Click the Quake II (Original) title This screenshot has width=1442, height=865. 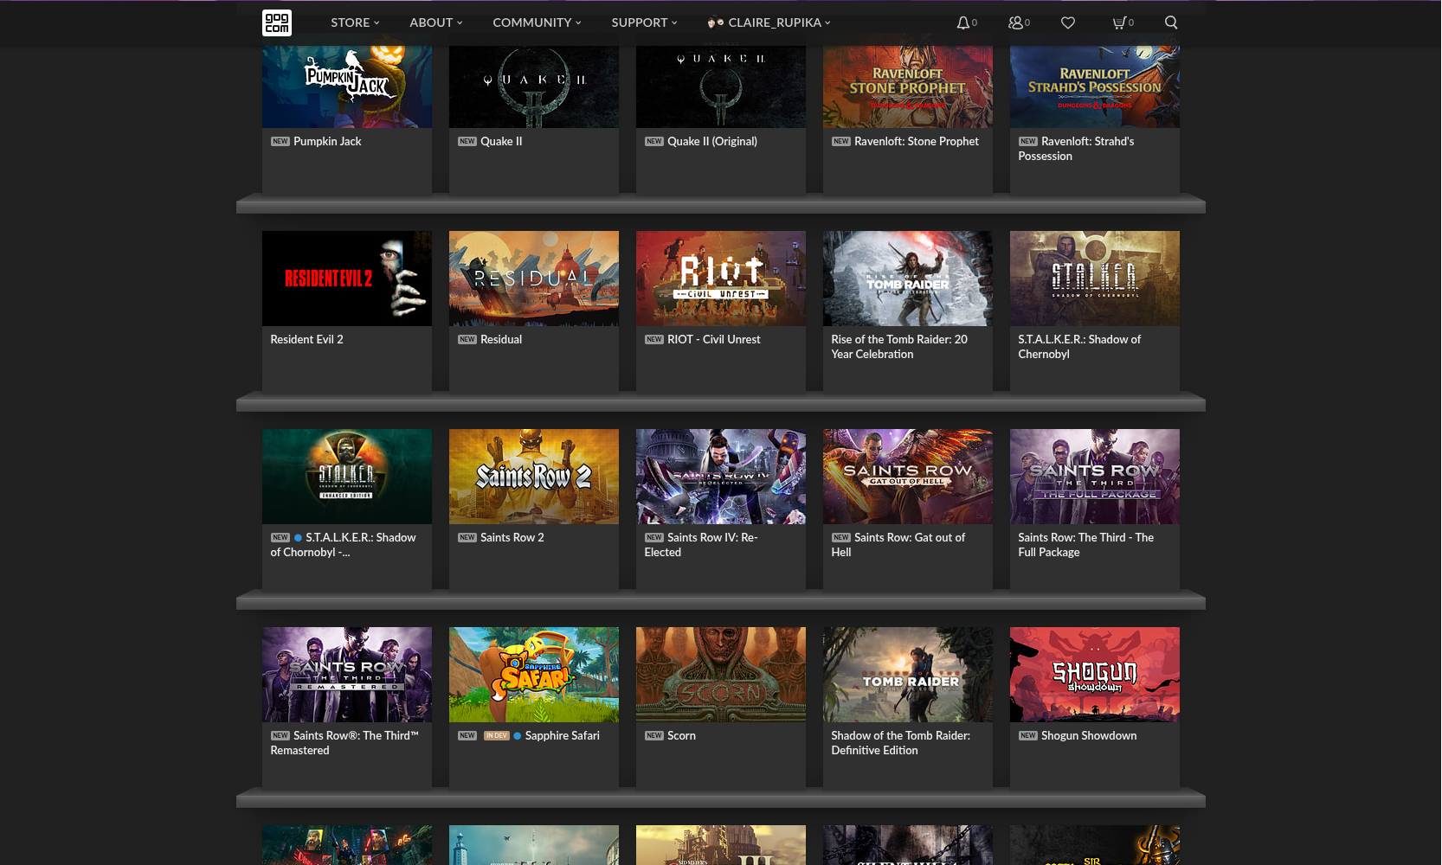712,141
